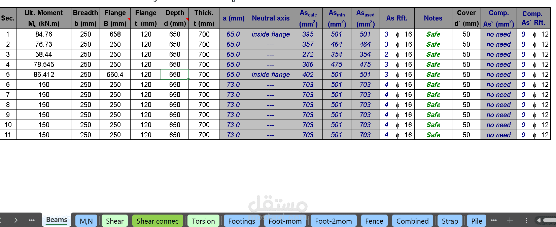Click the vertical dots tab bar grip

tap(526, 220)
